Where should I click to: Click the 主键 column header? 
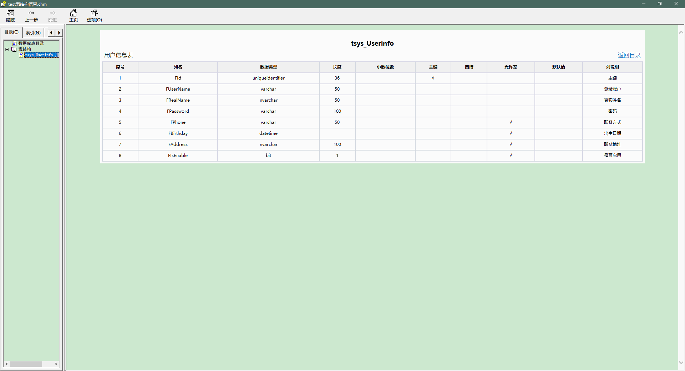433,67
